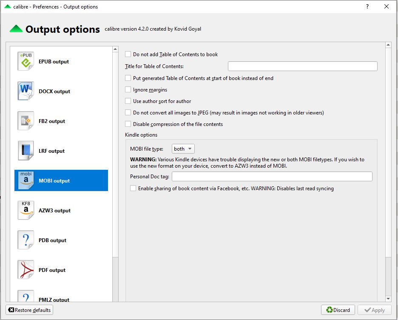Open the MOBI file type dropdown

tap(183, 149)
